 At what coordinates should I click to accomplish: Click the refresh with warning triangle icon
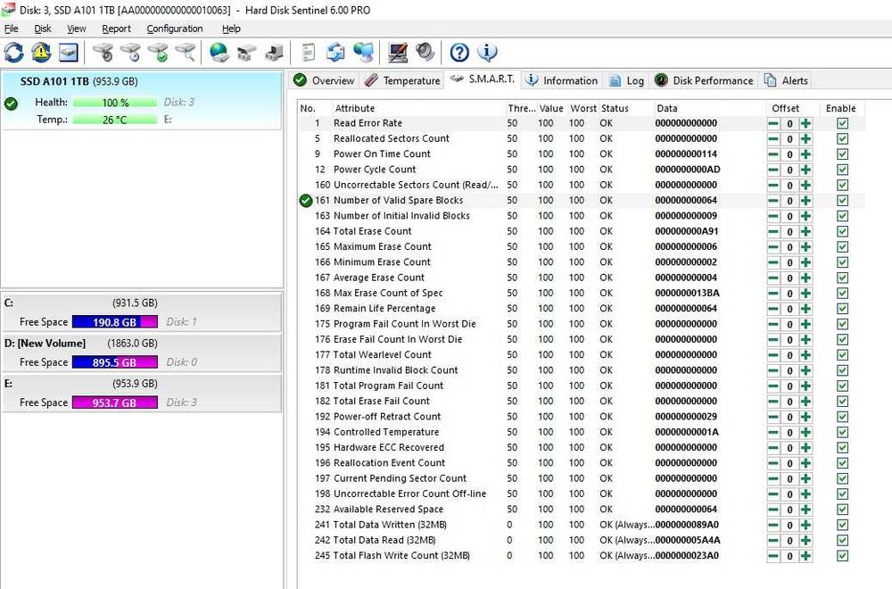coord(41,53)
